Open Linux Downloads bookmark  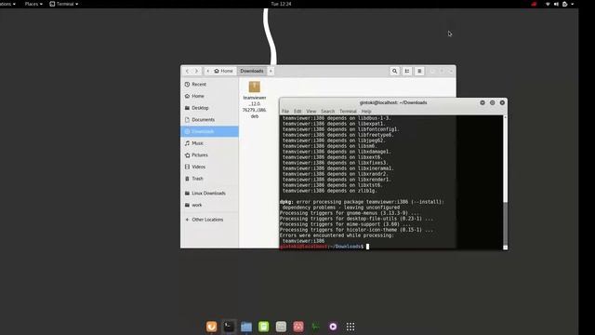click(x=209, y=194)
